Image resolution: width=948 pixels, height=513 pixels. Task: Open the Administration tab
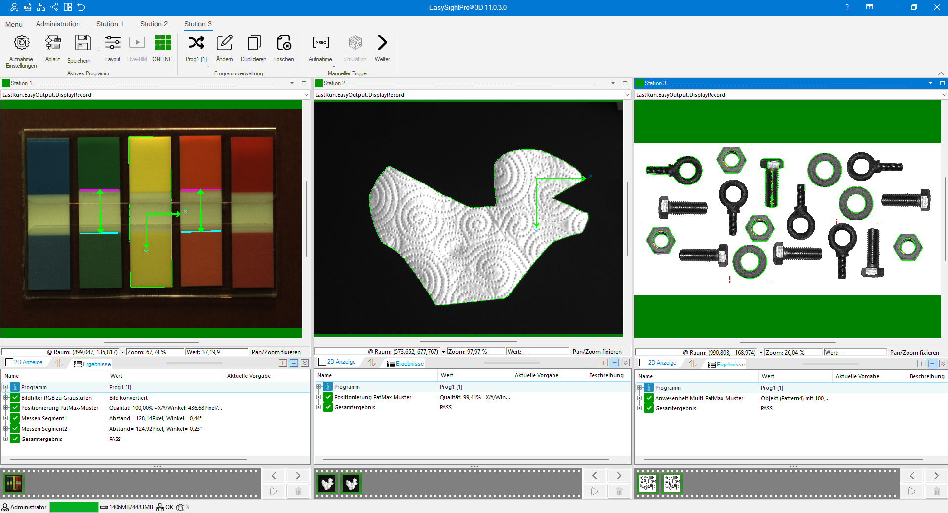(x=58, y=24)
